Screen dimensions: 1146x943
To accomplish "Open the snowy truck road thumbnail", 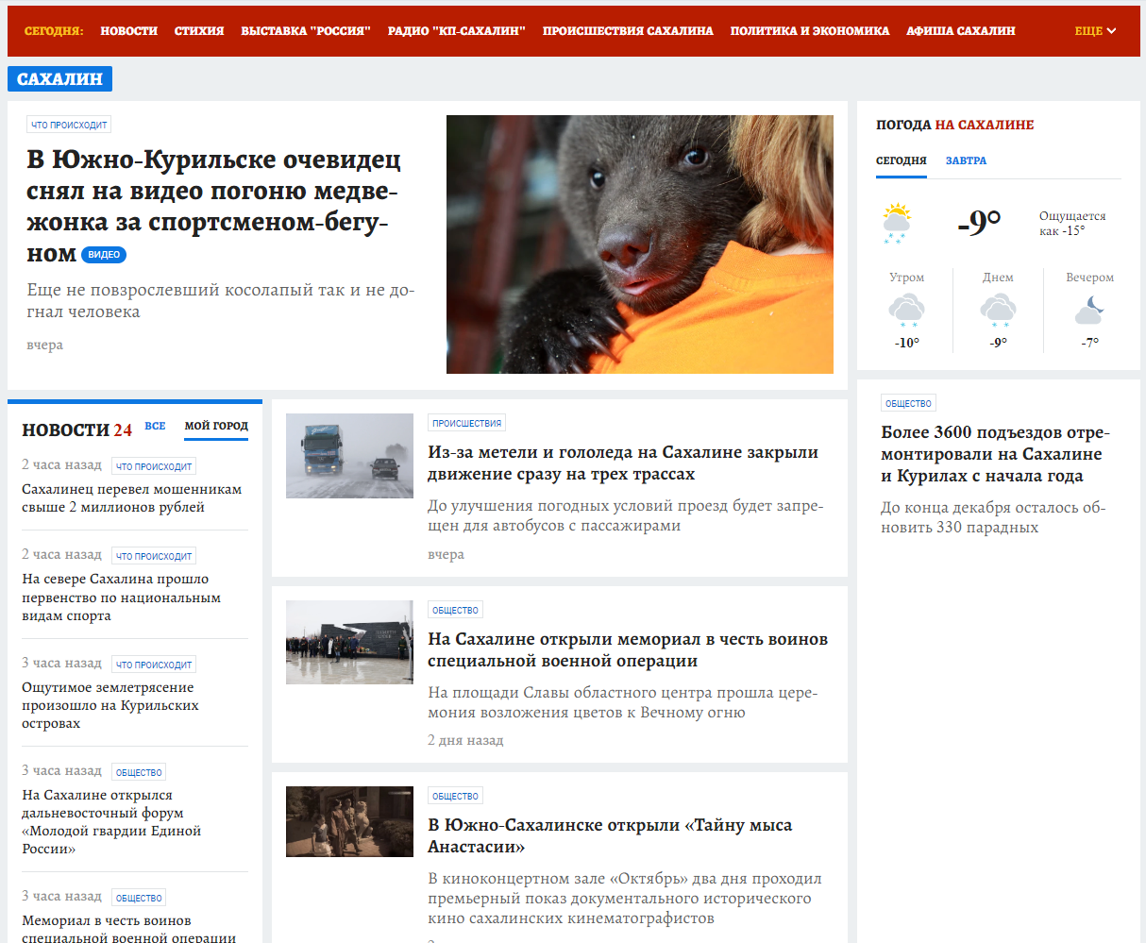I will 349,456.
